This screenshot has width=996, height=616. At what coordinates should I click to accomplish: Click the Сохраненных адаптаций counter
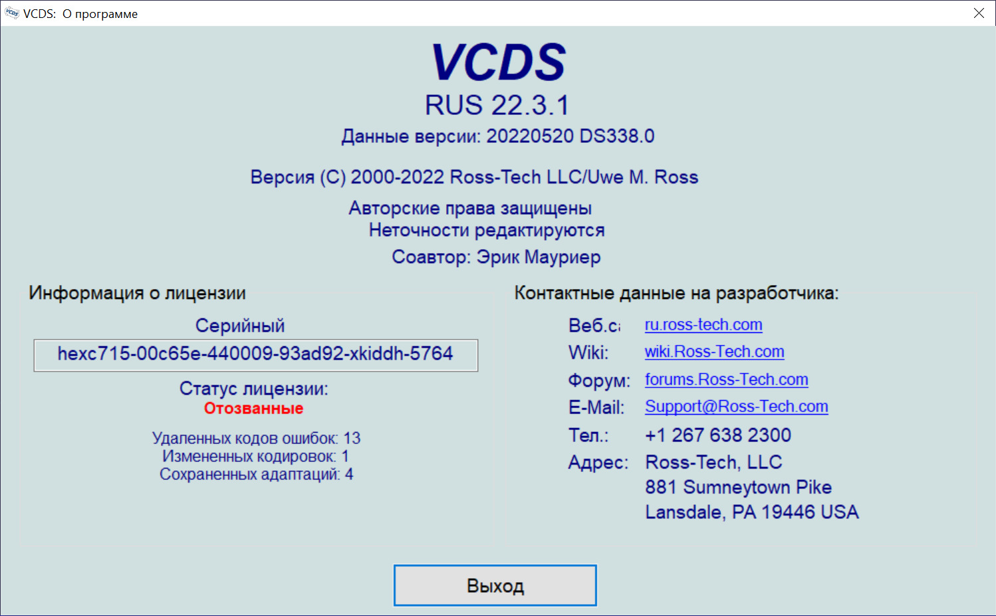tap(256, 474)
